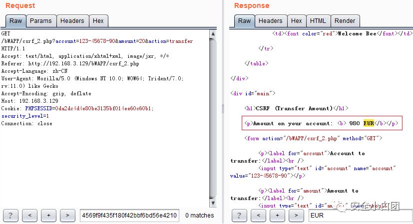The width and height of the screenshot is (413, 224).
Task: Open the Request Hex tab
Action: coord(98,21)
